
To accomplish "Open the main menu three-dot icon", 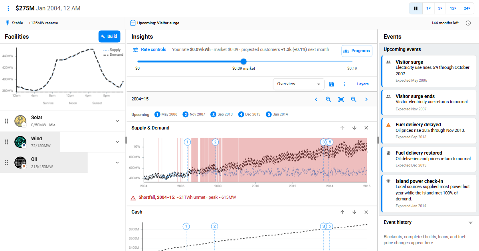I will [8, 8].
